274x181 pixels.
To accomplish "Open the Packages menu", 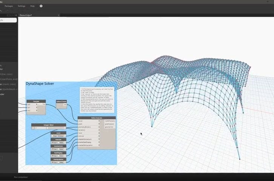I will [8, 6].
